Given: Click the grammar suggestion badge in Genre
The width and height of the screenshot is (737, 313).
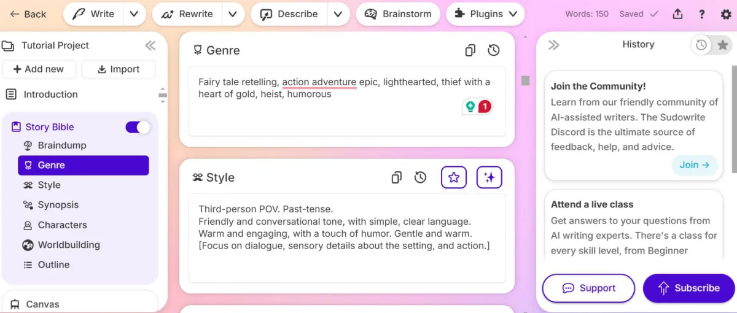Looking at the screenshot, I should pos(478,107).
